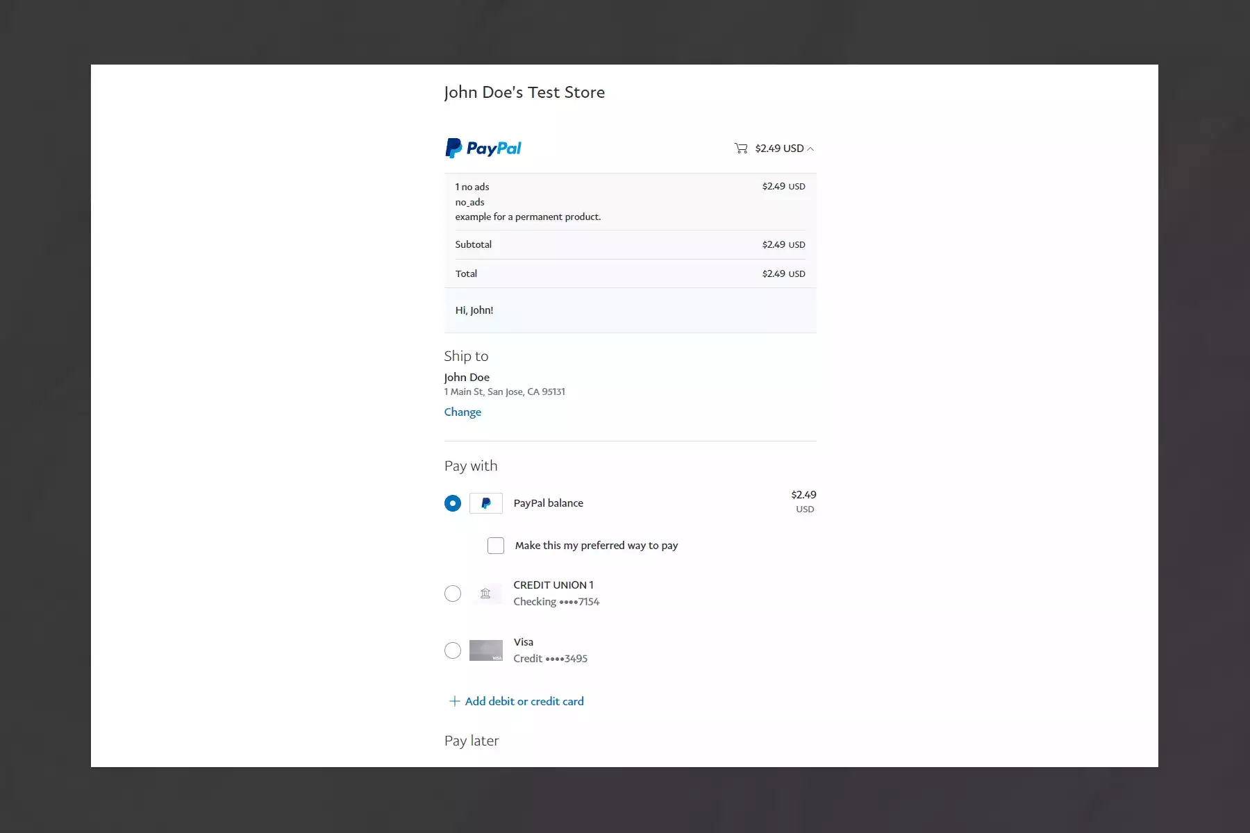Click the PayPal balance card icon
The width and height of the screenshot is (1250, 833).
(486, 503)
